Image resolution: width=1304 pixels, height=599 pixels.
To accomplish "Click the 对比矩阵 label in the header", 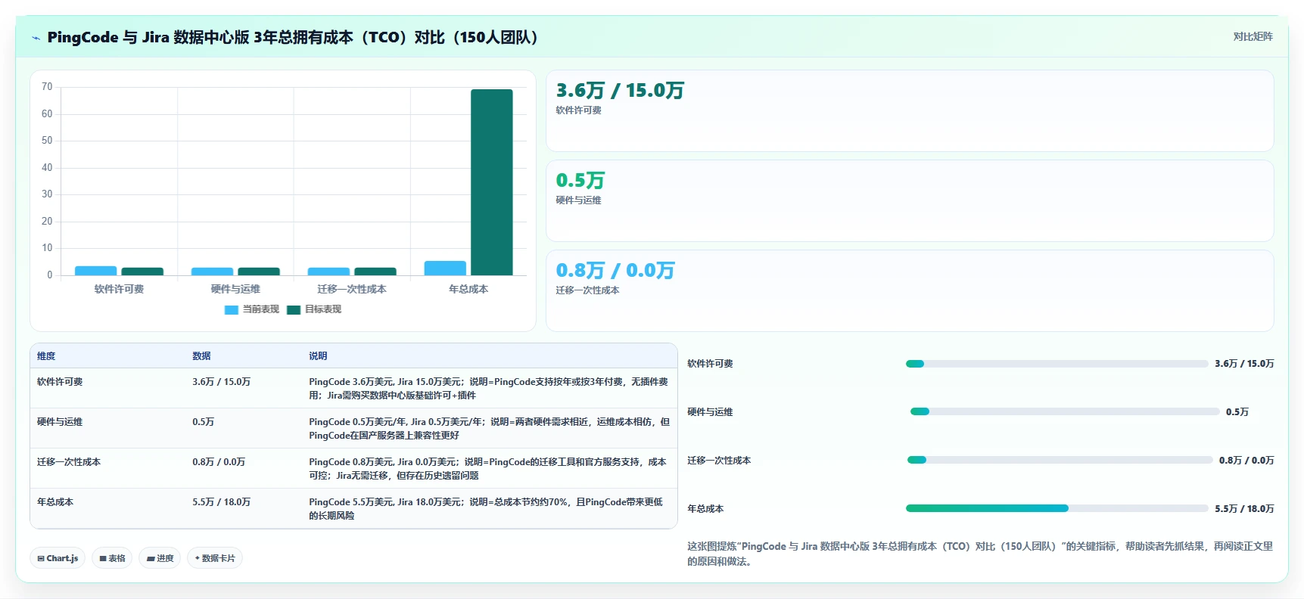I will click(x=1253, y=36).
